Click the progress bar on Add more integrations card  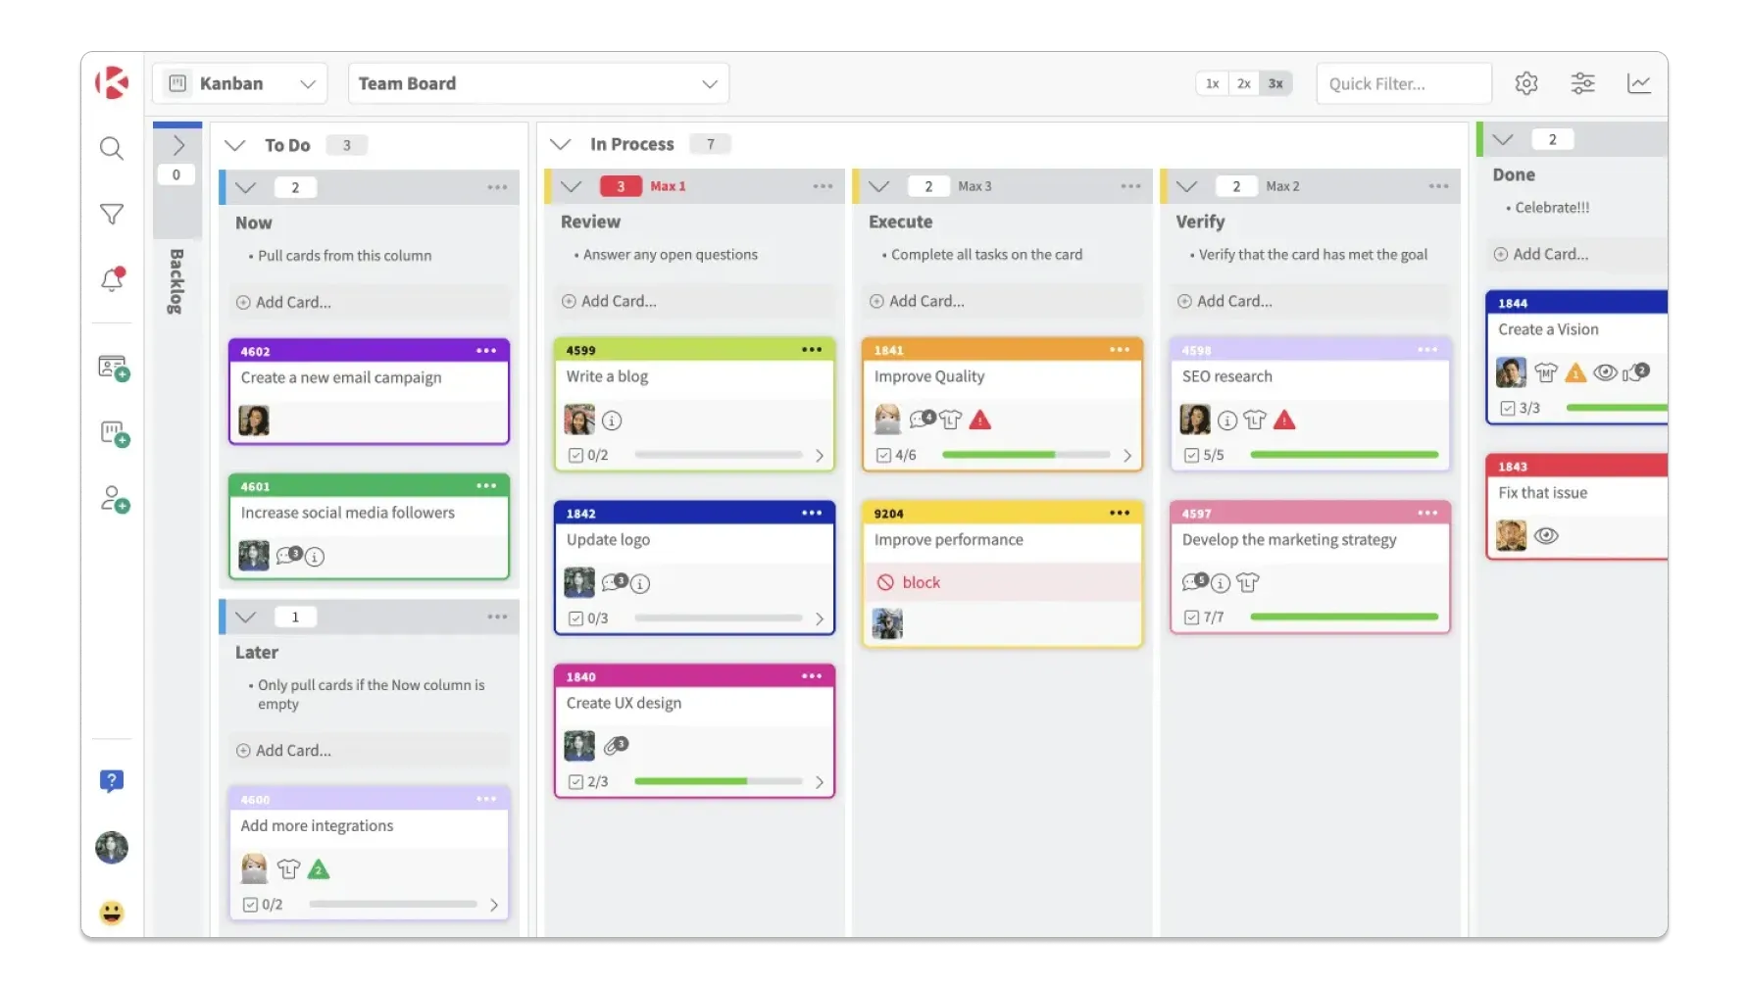393,904
